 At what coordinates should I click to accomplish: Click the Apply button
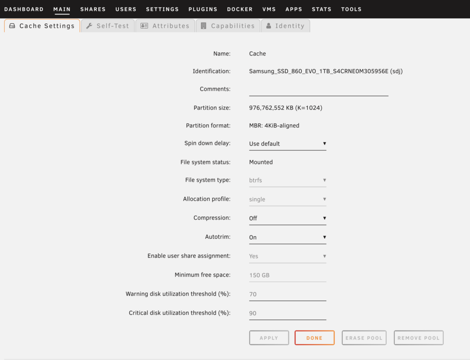click(x=269, y=338)
